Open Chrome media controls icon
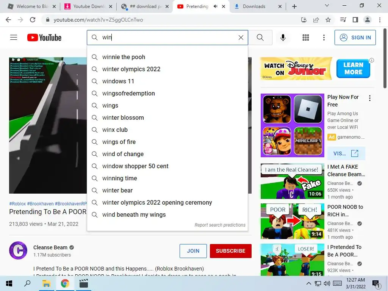 point(343,20)
